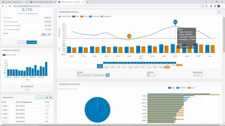Click the orange minimum marker on chart
Image resolution: width=225 pixels, height=126 pixels.
tap(129, 36)
